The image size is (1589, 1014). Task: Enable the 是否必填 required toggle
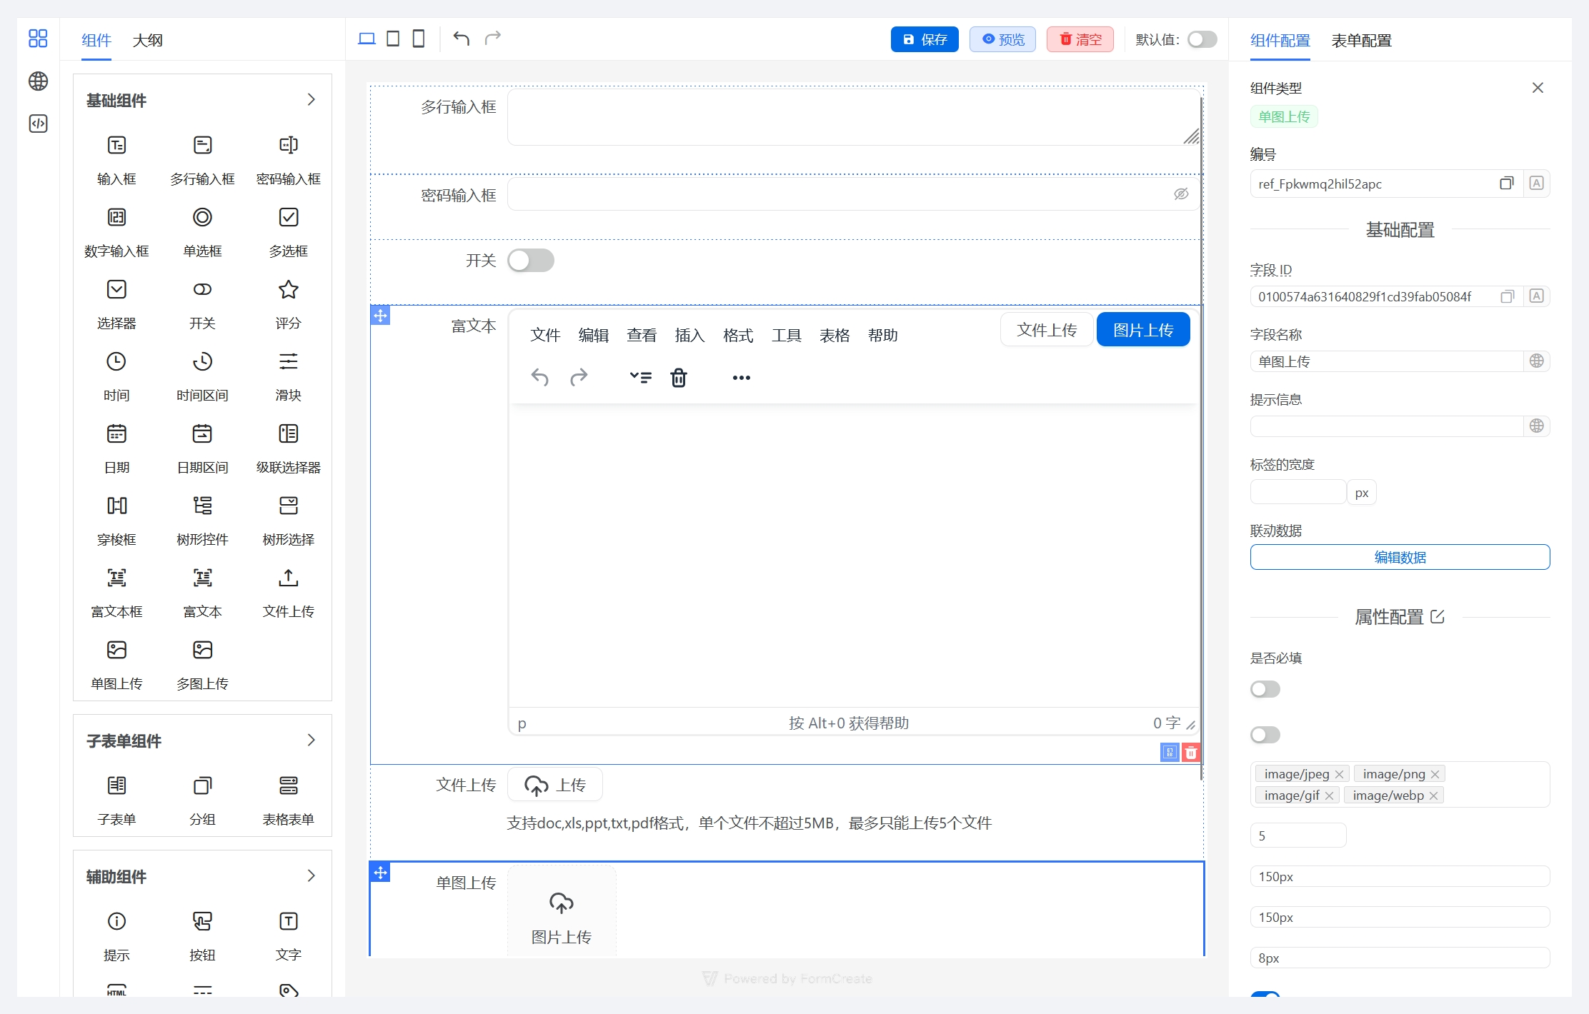tap(1265, 689)
